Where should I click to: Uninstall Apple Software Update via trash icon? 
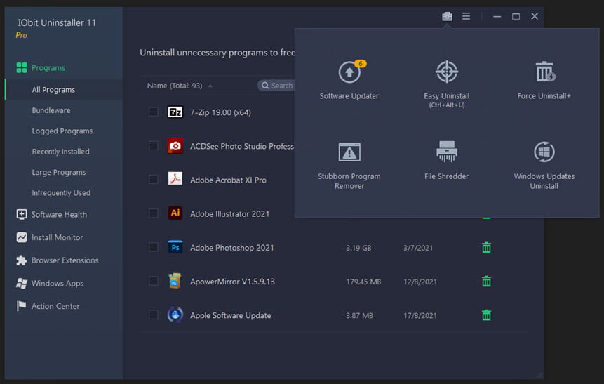(487, 315)
